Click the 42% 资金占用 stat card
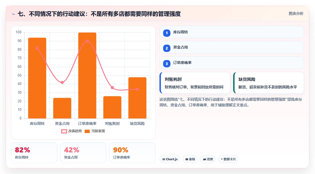The image size is (315, 174). [x=83, y=153]
